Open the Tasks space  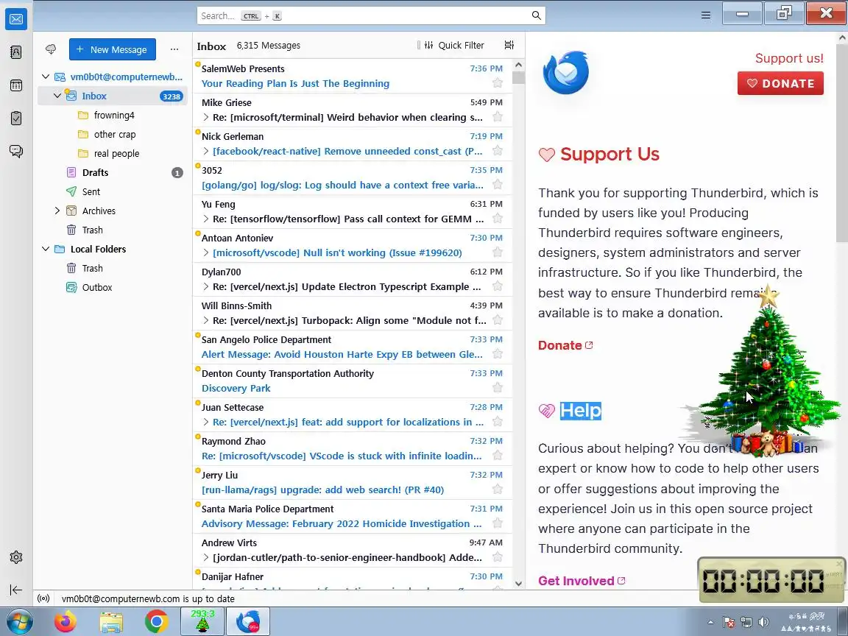point(16,118)
